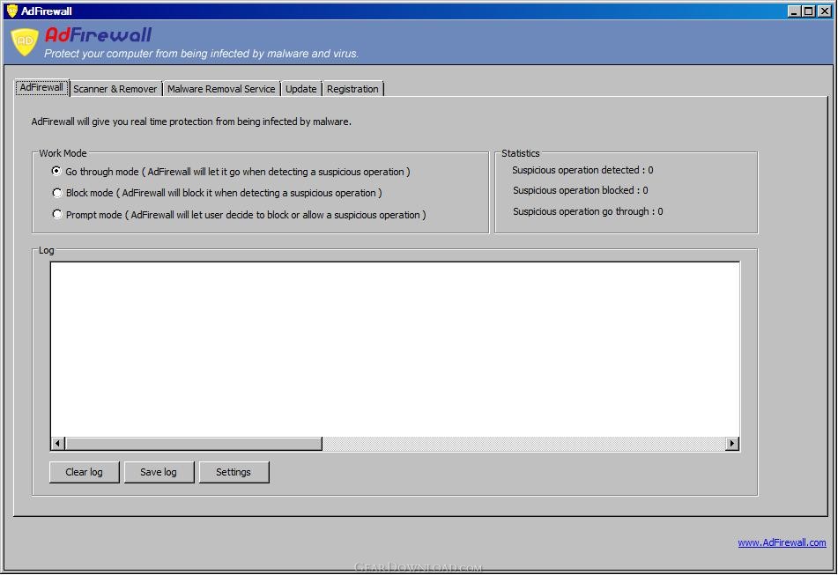
Task: Minimize the AdFirewall window
Action: [x=794, y=11]
